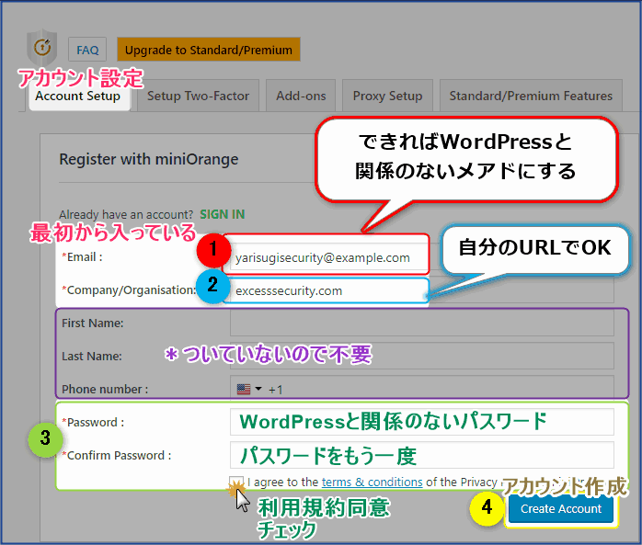
Task: Click the 'Already have an account?' text
Action: tap(126, 214)
